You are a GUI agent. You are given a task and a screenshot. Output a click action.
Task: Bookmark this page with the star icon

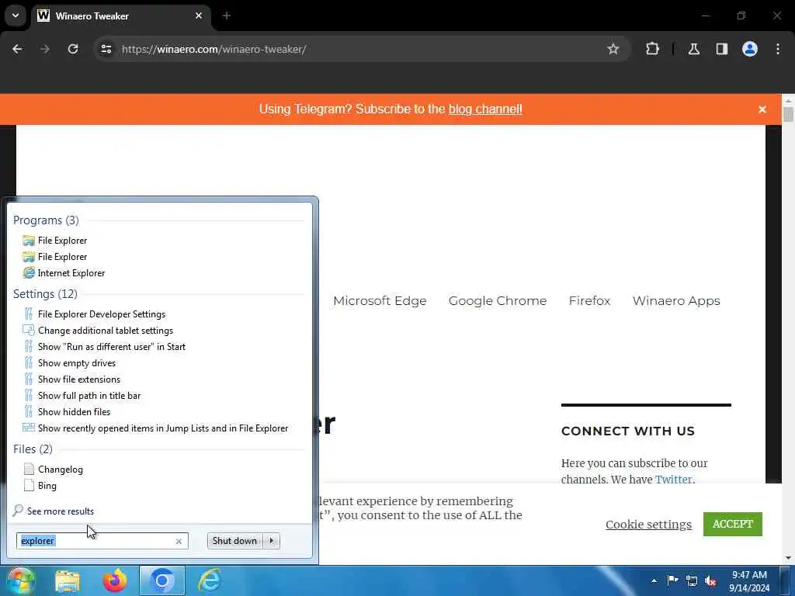(x=613, y=49)
